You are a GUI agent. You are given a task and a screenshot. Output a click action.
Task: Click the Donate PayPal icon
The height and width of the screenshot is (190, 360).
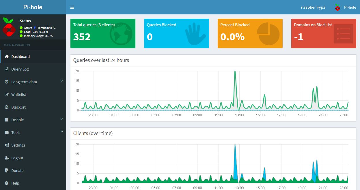[x=7, y=170]
